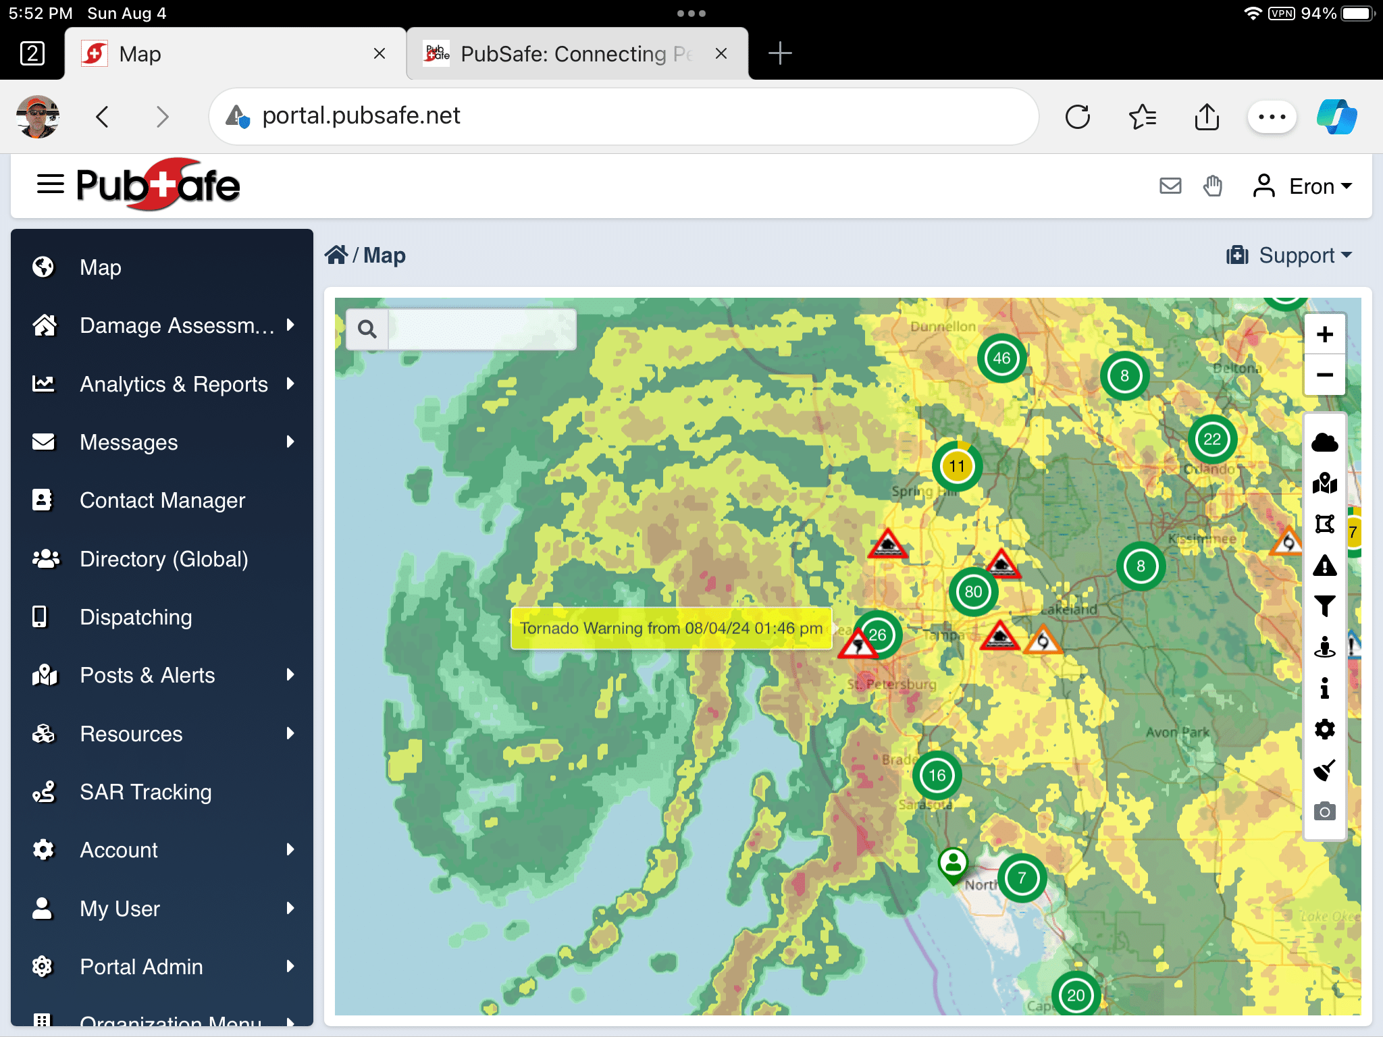
Task: Click the filter funnel map tool
Action: pos(1324,606)
